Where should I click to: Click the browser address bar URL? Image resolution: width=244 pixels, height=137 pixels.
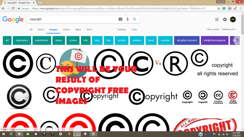tap(119, 8)
